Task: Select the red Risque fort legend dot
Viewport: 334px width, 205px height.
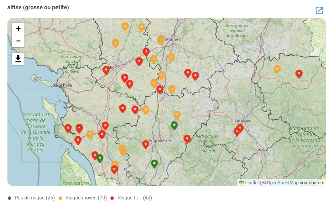Action: click(x=112, y=198)
